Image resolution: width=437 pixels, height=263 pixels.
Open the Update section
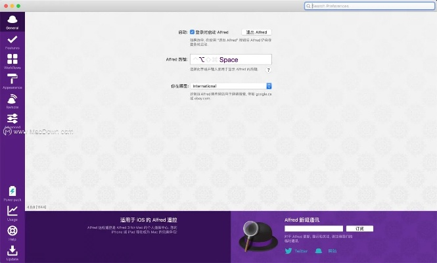pos(12,252)
